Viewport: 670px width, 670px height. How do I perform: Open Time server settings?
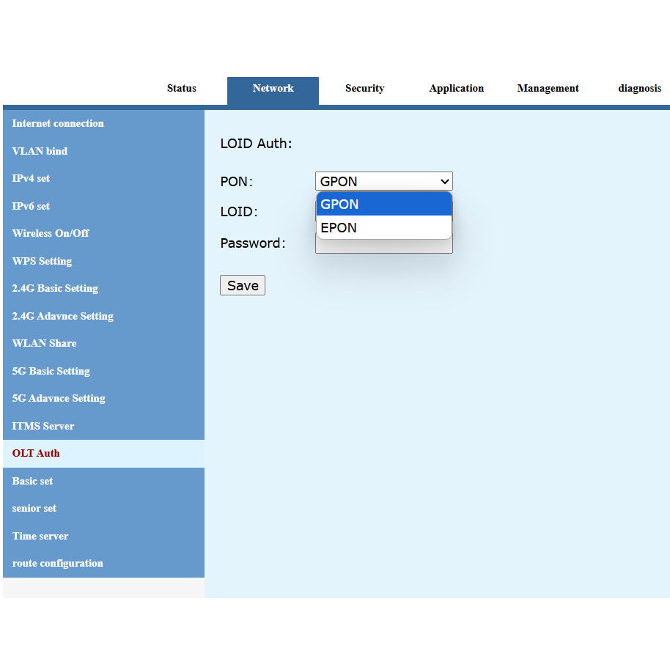40,536
